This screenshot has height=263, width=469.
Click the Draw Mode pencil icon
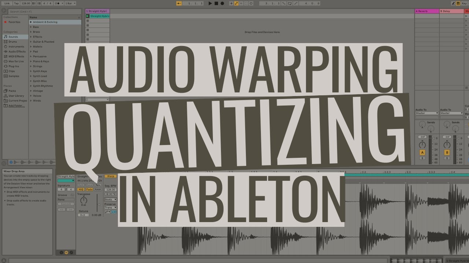[x=453, y=3]
